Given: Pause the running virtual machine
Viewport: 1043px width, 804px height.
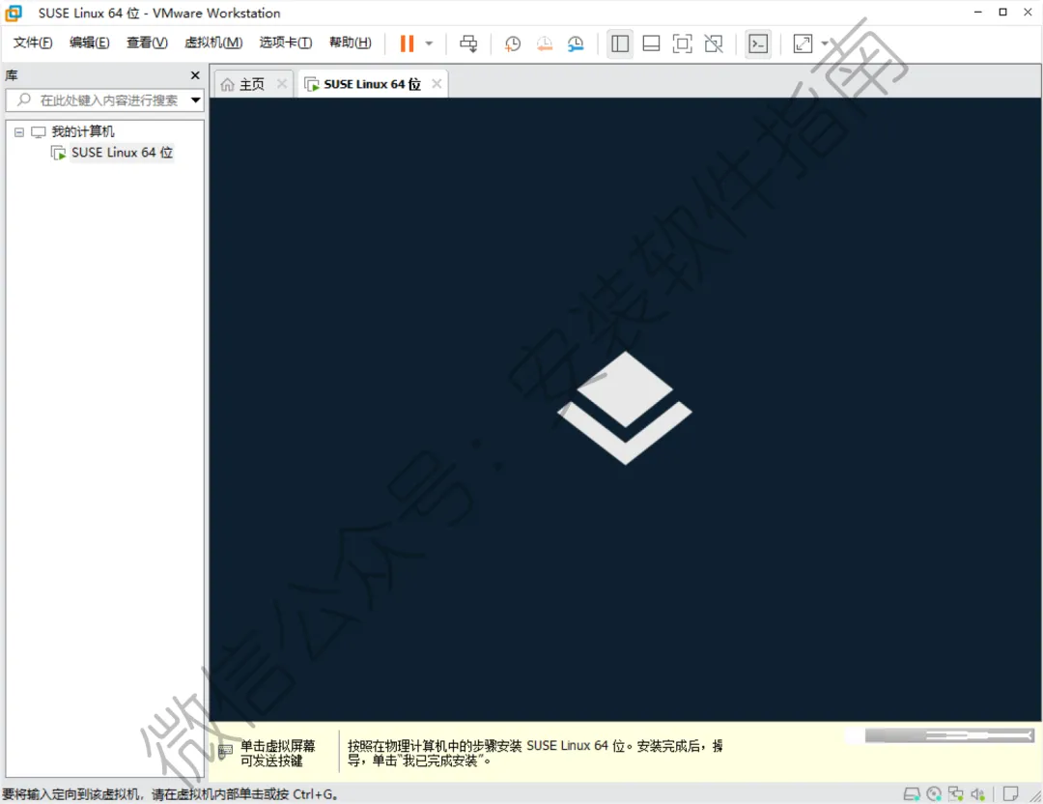Looking at the screenshot, I should tap(407, 43).
